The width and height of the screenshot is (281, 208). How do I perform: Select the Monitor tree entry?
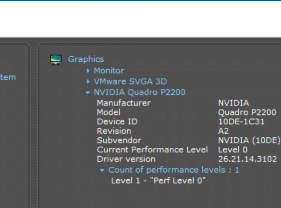pyautogui.click(x=109, y=71)
